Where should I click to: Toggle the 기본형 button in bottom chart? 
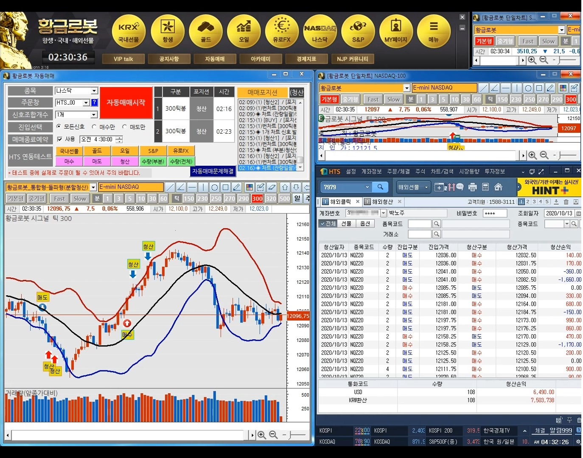click(x=16, y=198)
